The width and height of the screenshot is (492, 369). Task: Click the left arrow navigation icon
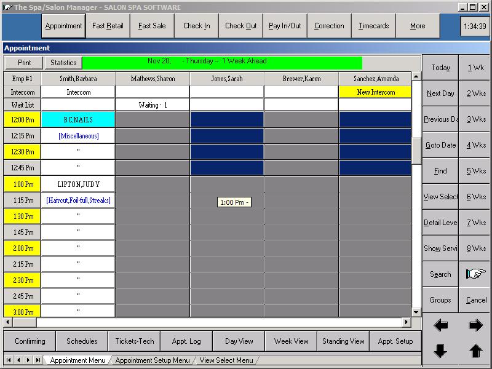[440, 326]
